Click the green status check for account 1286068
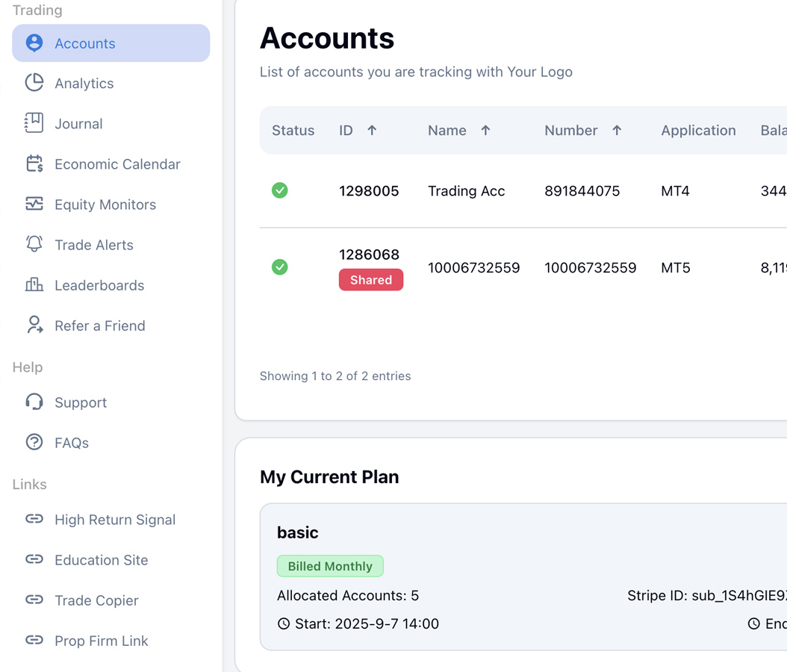This screenshot has width=787, height=672. [x=280, y=267]
